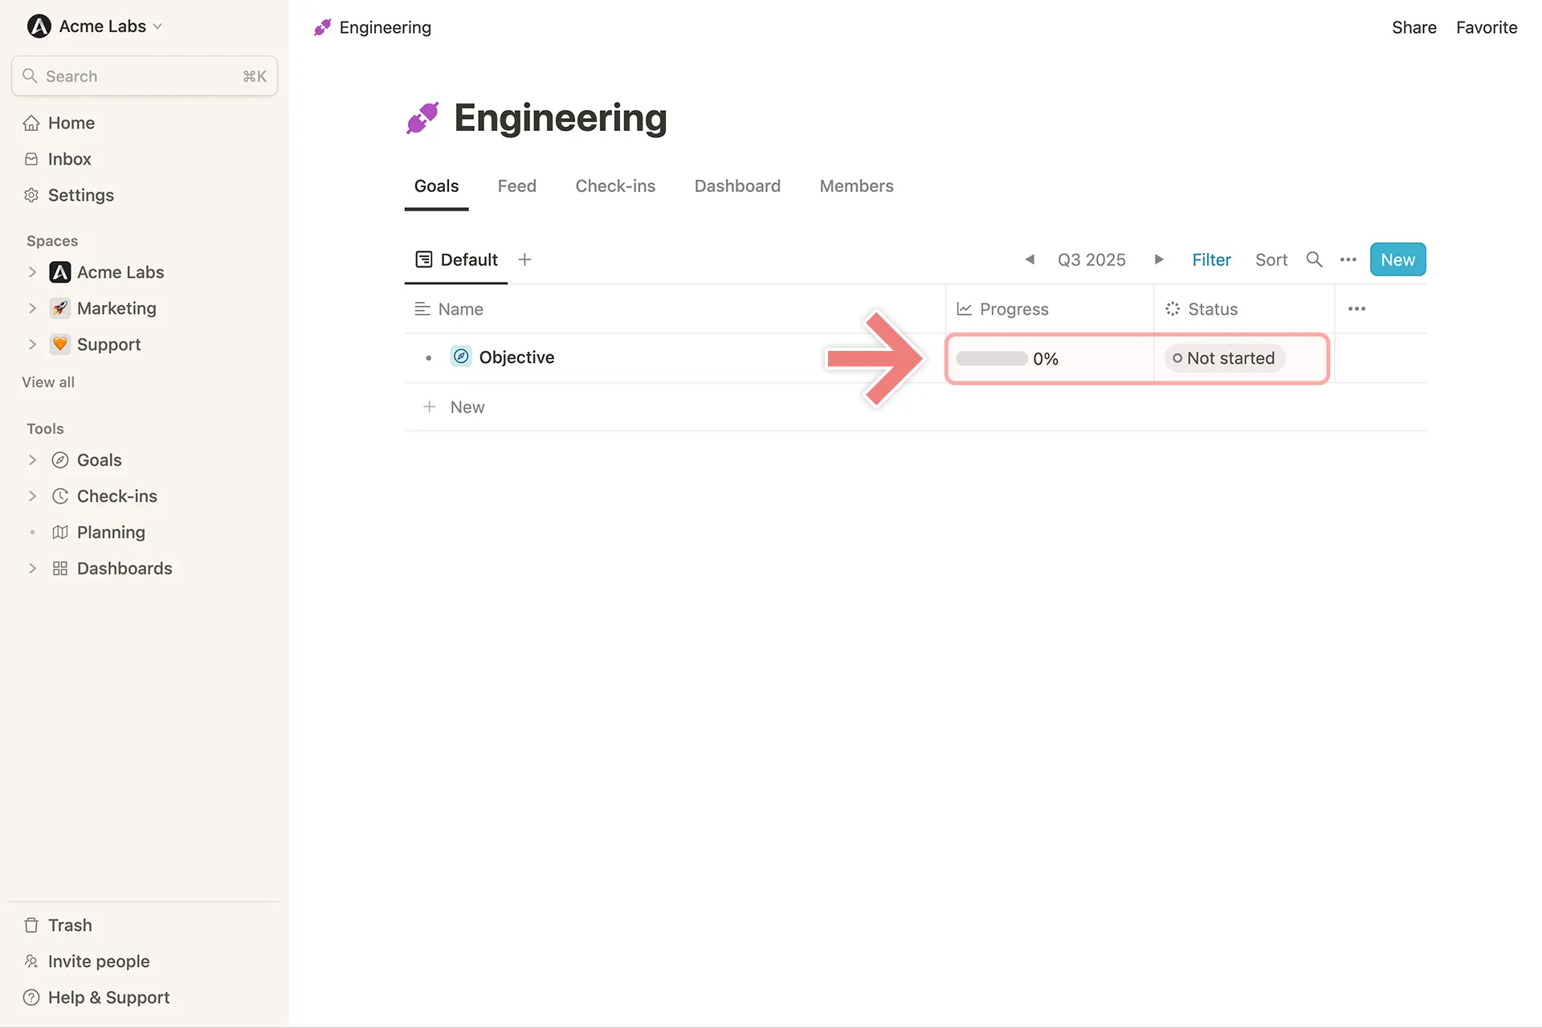The image size is (1542, 1028).
Task: Click the plus icon to add view
Action: point(524,259)
